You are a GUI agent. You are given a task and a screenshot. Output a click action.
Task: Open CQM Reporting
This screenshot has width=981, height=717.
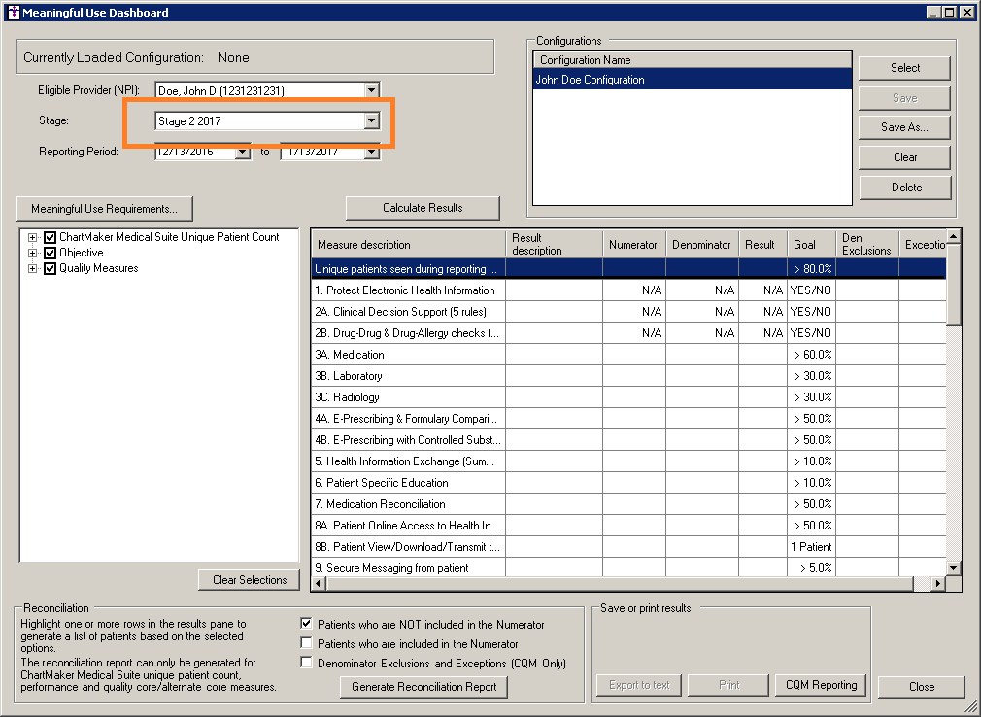click(821, 685)
